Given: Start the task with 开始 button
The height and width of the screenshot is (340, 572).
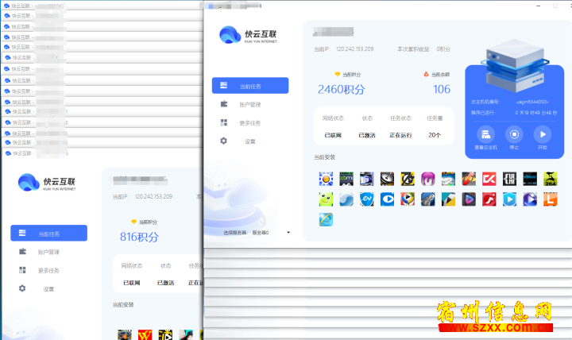Looking at the screenshot, I should pos(543,138).
